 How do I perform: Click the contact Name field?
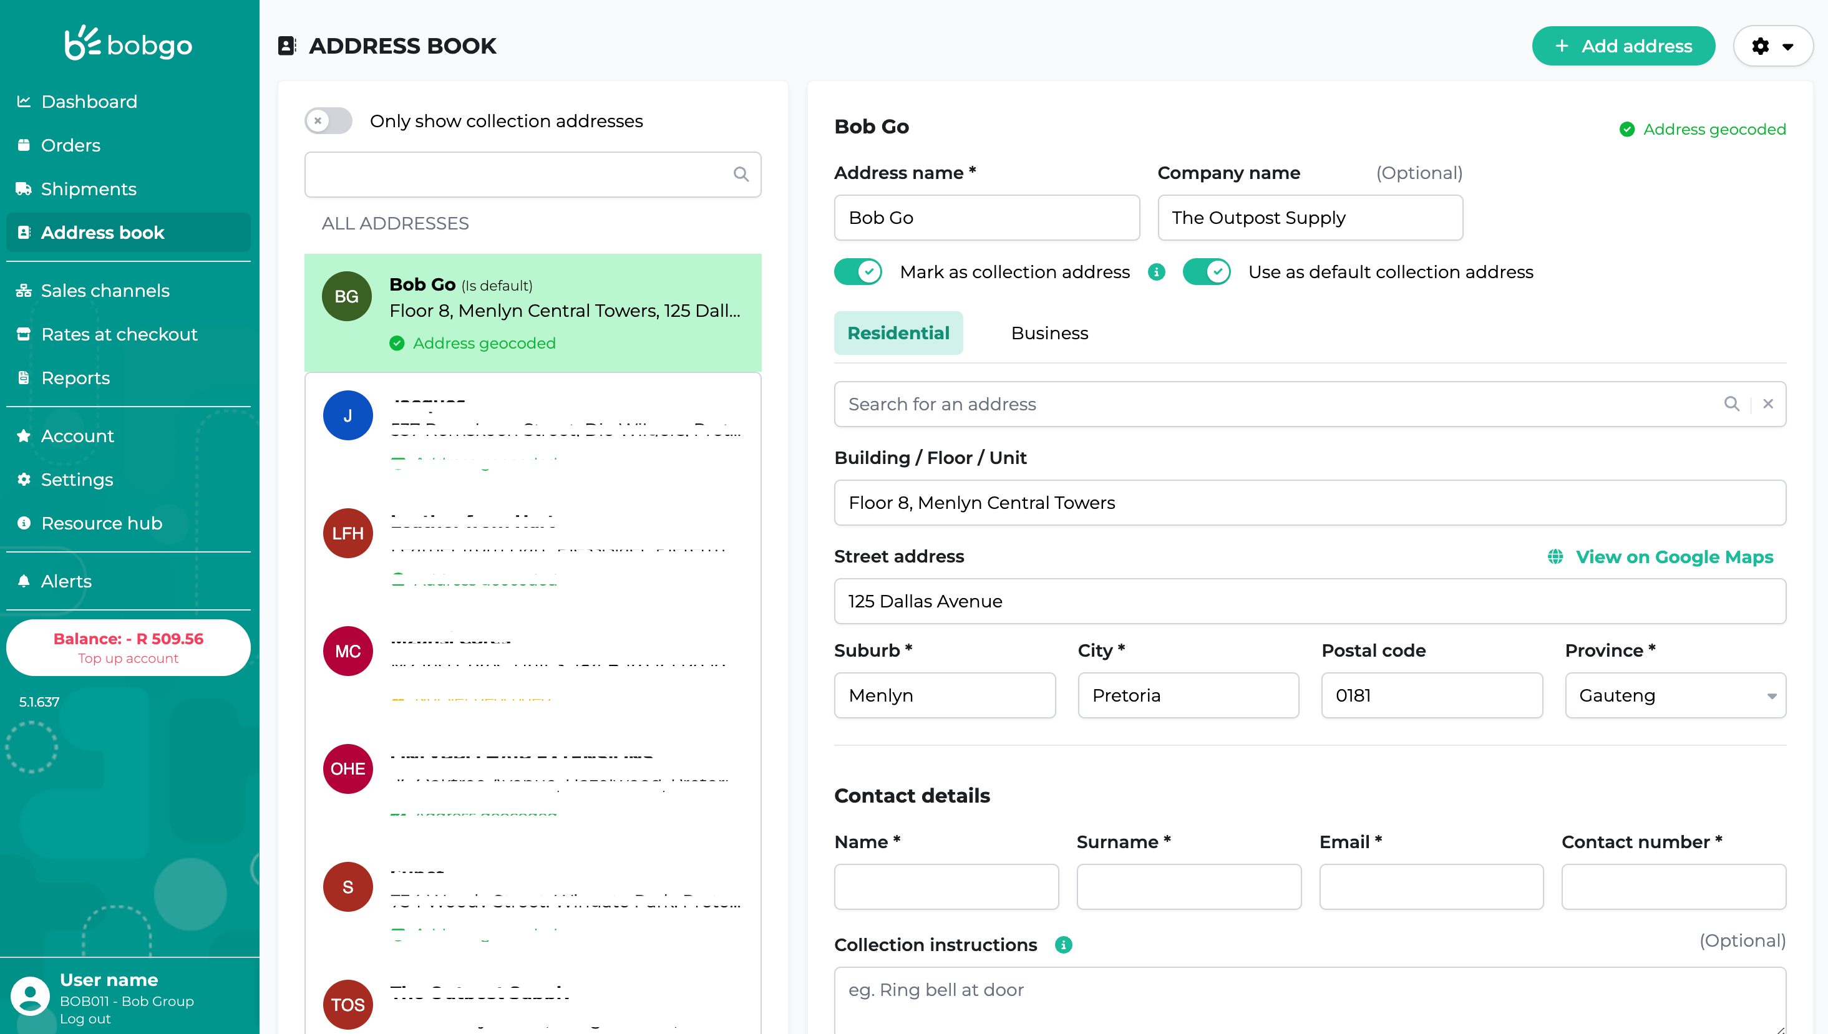click(x=946, y=887)
